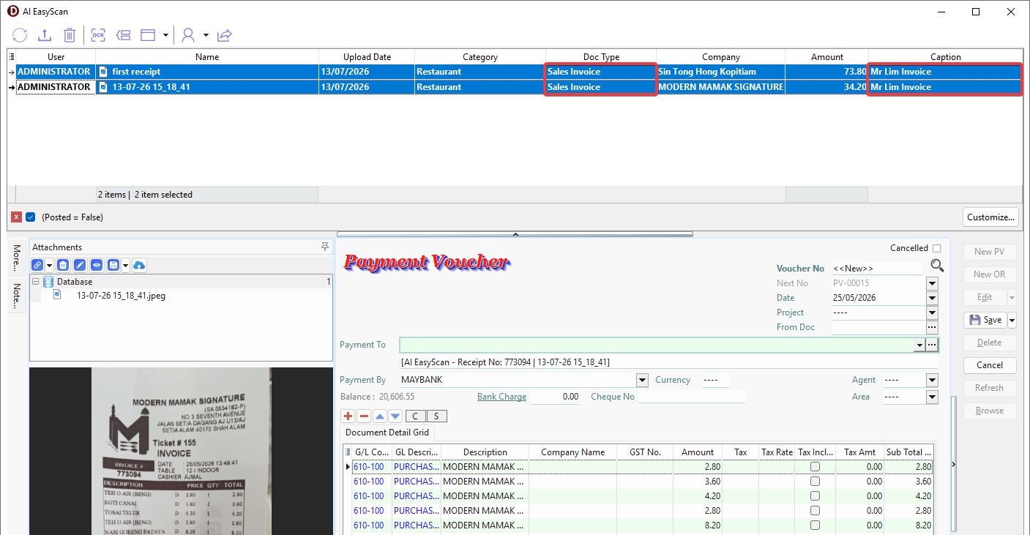Click the delete icon in the Attachments toolbar
The height and width of the screenshot is (535, 1030).
[x=64, y=265]
